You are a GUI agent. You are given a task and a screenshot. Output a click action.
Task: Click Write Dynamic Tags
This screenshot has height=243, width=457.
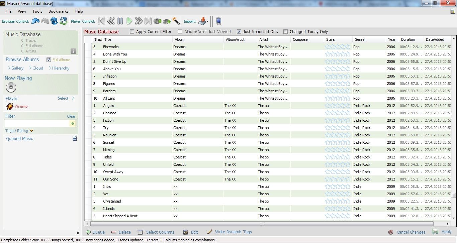(x=230, y=232)
